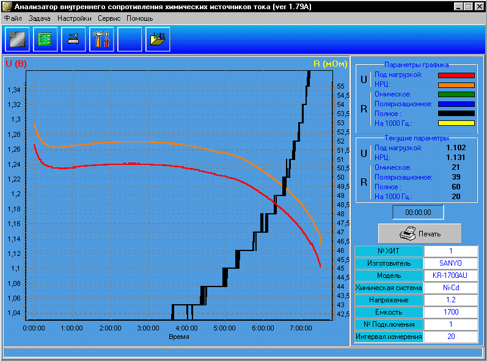Click the 1,34 voltage axis tick

[x=14, y=90]
